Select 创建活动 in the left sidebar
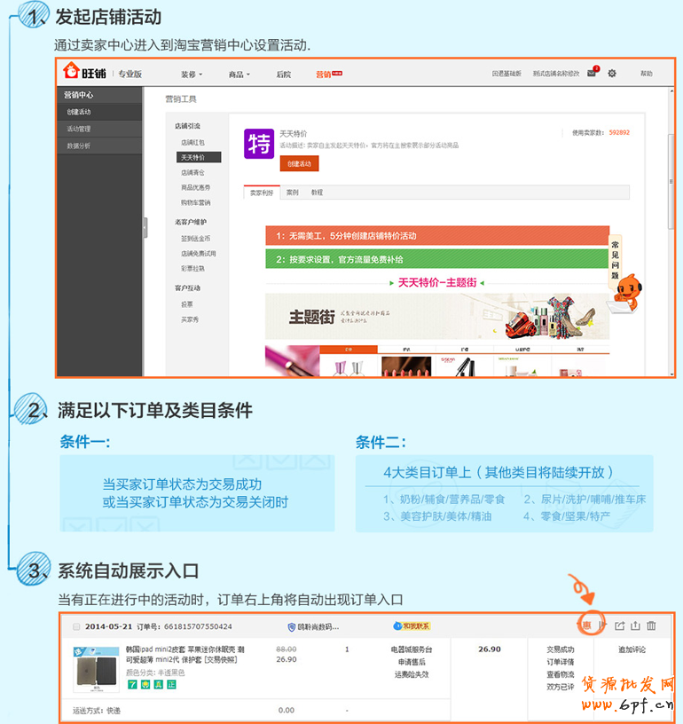Viewport: 683px width, 724px height. (x=99, y=112)
